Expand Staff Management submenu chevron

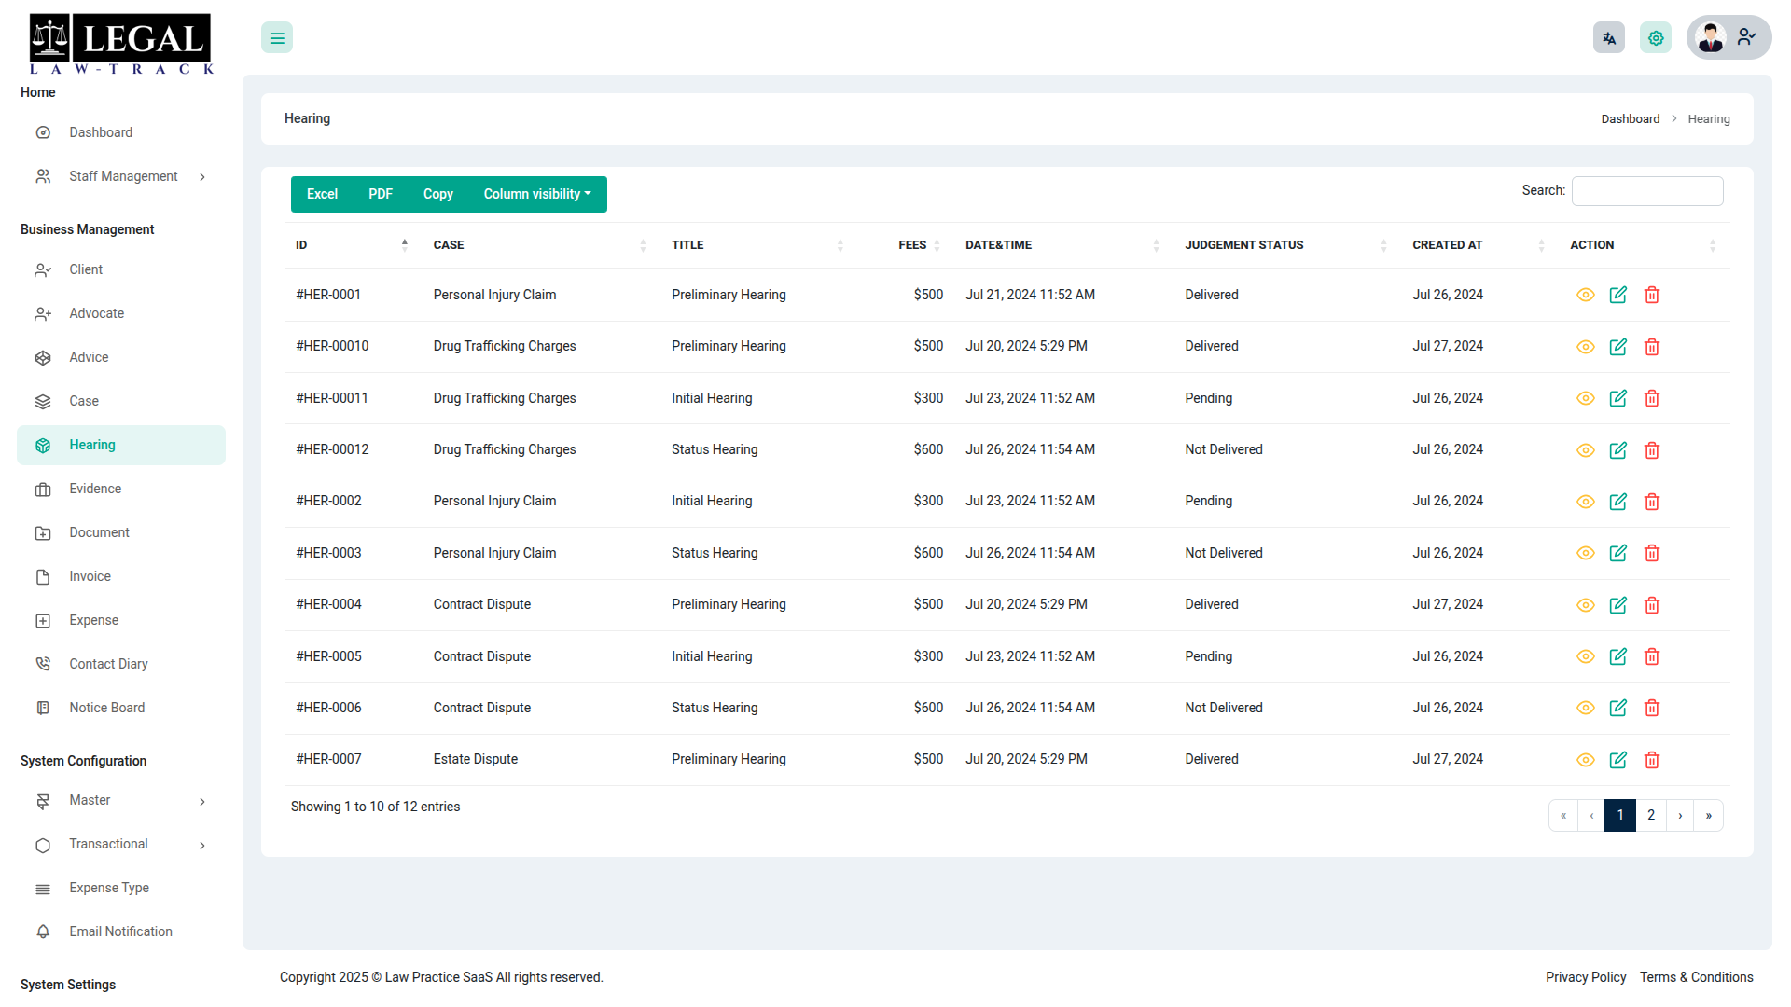[x=202, y=177]
